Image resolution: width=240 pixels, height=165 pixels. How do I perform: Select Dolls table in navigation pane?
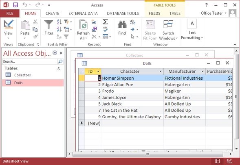[x=33, y=83]
